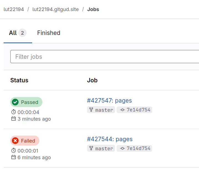Click branch icon in job #427544 row
The height and width of the screenshot is (170, 199).
tap(91, 148)
